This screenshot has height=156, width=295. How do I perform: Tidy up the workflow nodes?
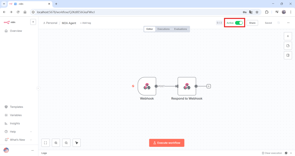point(77,143)
